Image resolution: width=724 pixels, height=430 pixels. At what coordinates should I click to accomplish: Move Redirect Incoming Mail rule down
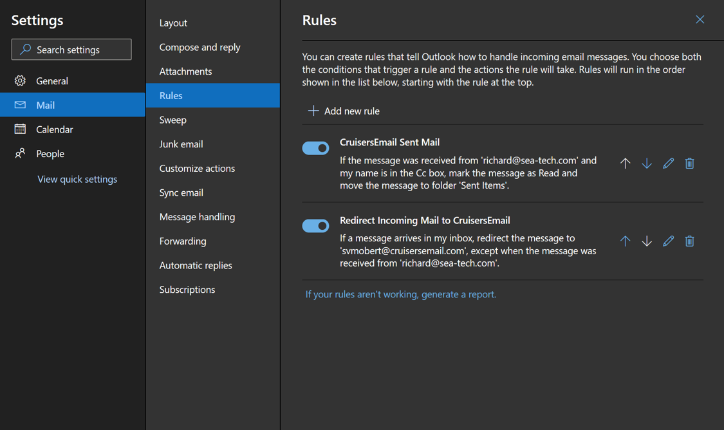[647, 241]
